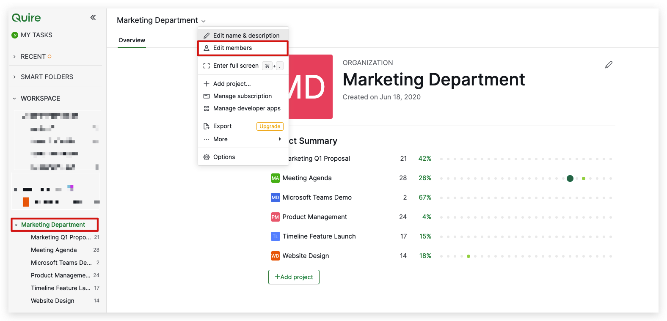Open Marketing Q1 Proposal in sidebar tree
667x321 pixels.
click(x=61, y=237)
